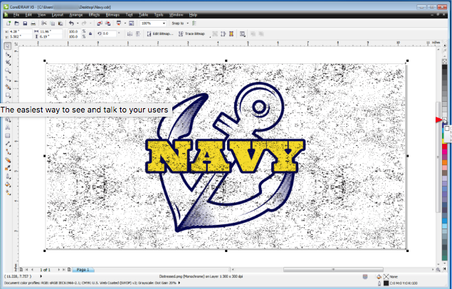Click the Options icon next to Snap to
The image size is (452, 289).
tap(194, 23)
